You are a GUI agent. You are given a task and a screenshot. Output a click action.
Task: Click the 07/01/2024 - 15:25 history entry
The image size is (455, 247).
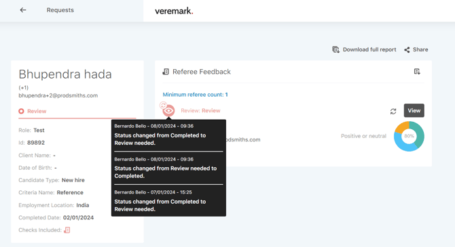[168, 200]
